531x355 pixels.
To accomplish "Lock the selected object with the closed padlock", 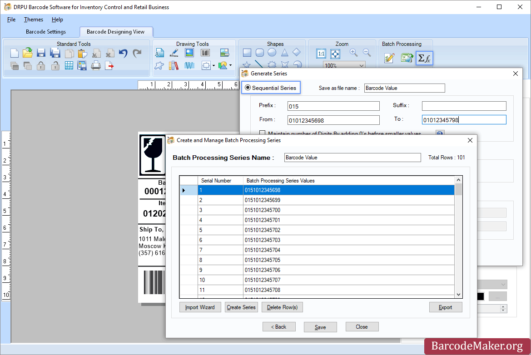I will coord(41,66).
